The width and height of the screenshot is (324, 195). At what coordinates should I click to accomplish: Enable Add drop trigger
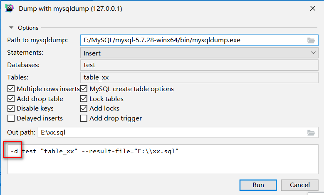[x=84, y=118]
